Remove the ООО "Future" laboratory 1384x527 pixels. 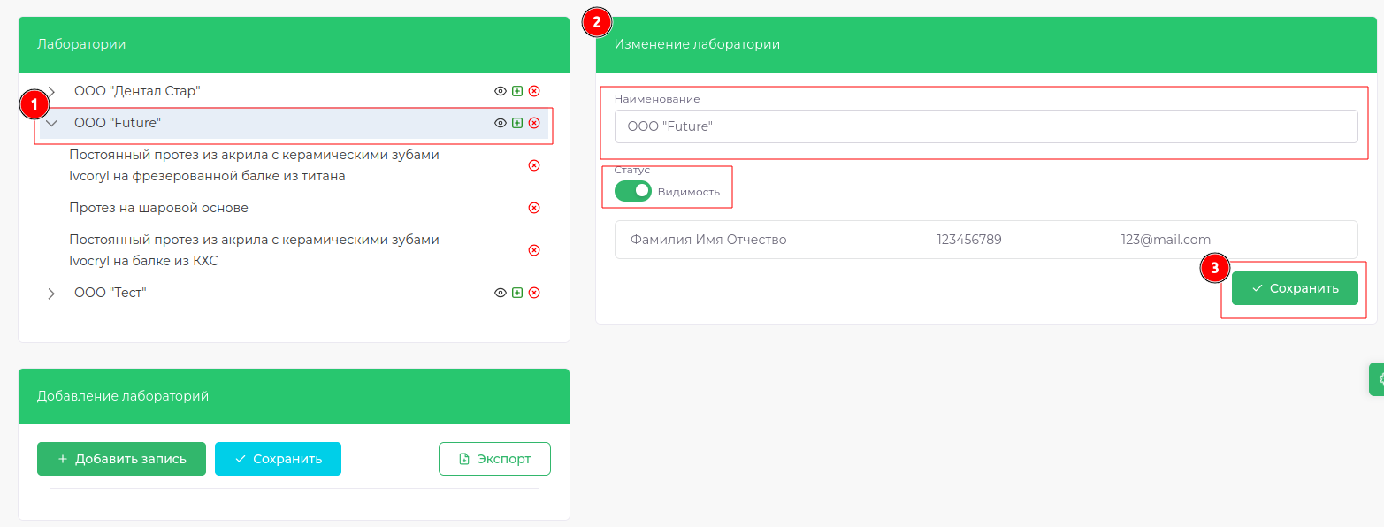[x=534, y=123]
